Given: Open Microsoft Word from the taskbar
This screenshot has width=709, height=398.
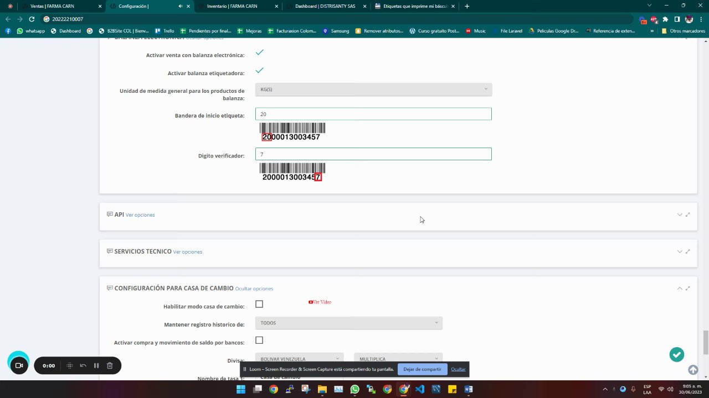Looking at the screenshot, I should (x=469, y=389).
